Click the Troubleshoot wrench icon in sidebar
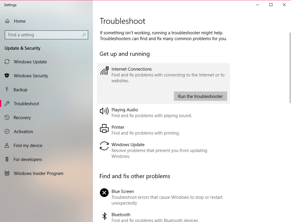The height and width of the screenshot is (222, 291). tap(7, 103)
